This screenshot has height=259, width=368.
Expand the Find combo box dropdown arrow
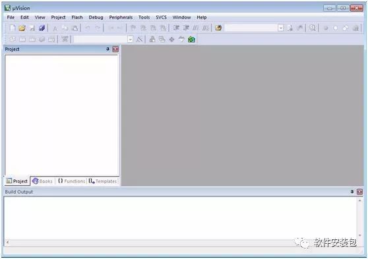pyautogui.click(x=281, y=28)
